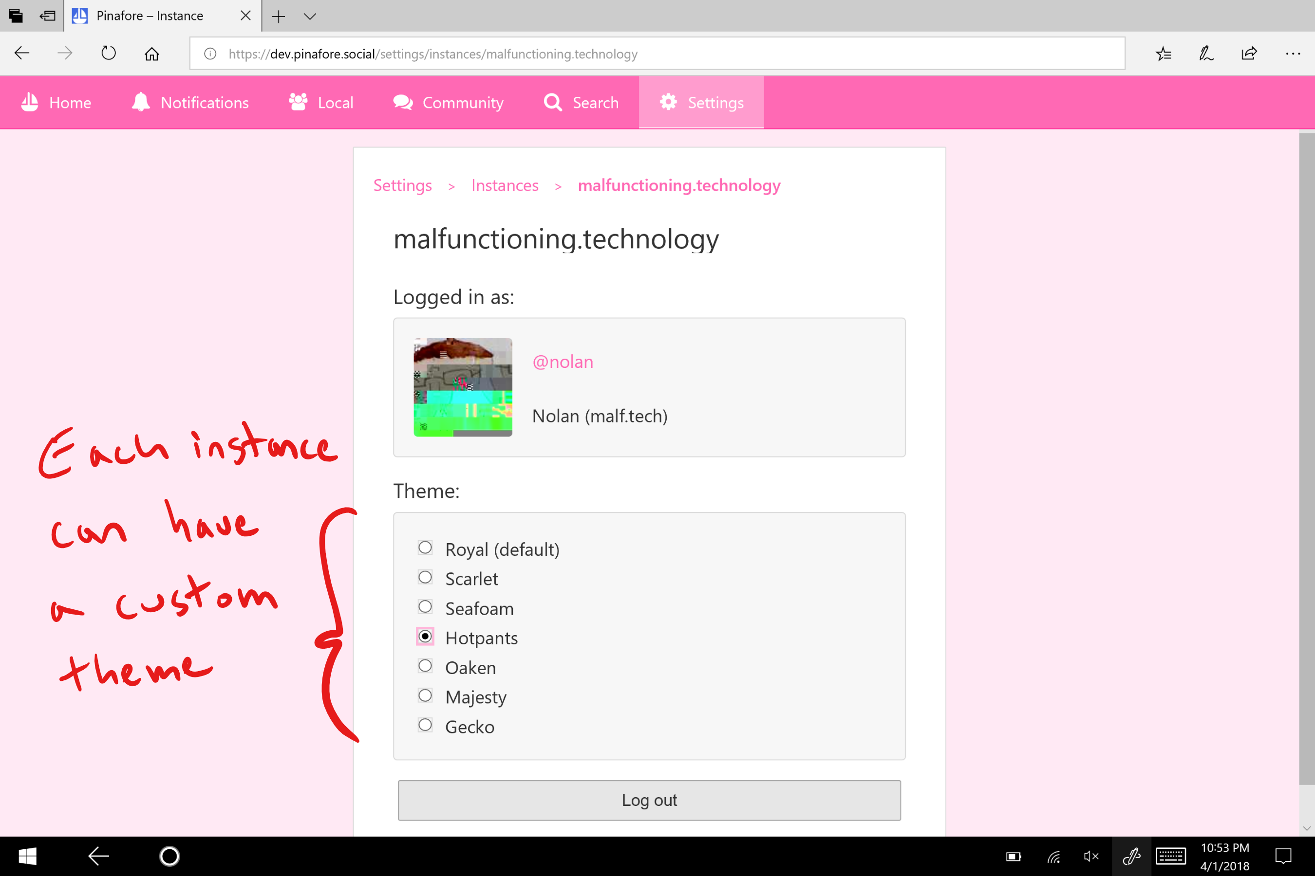
Task: Open the Local timeline users icon
Action: (x=298, y=102)
